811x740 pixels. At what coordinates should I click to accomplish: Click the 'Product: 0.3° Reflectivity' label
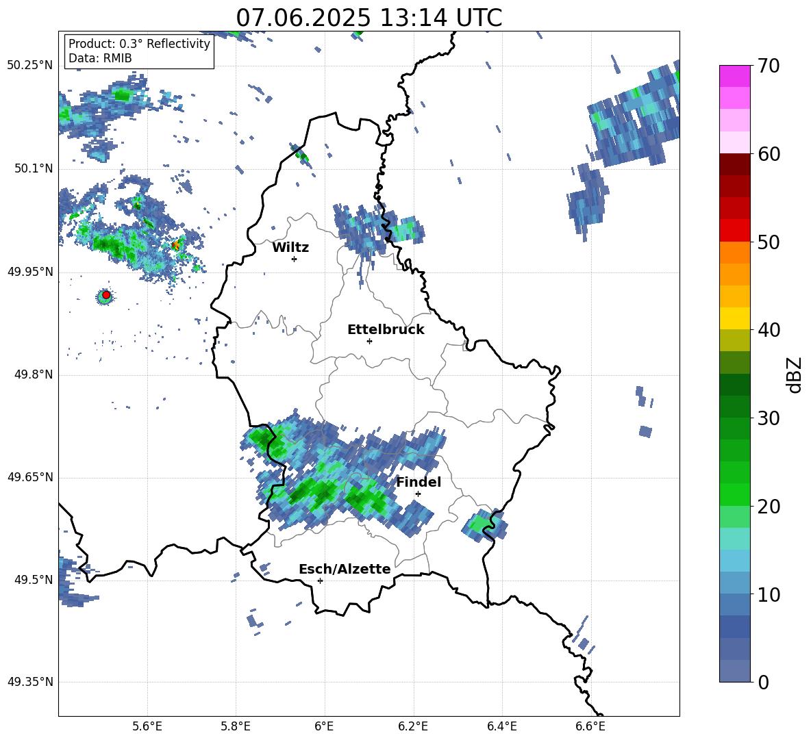click(139, 43)
